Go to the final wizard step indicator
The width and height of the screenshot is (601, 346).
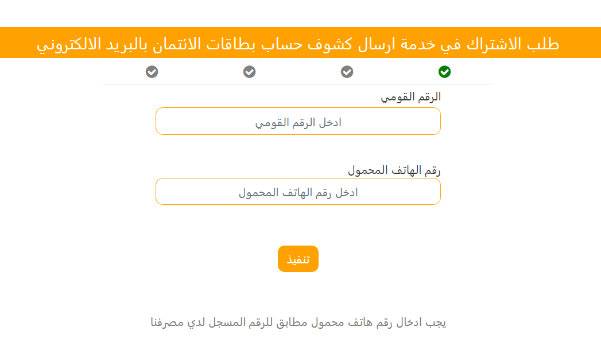(x=152, y=72)
